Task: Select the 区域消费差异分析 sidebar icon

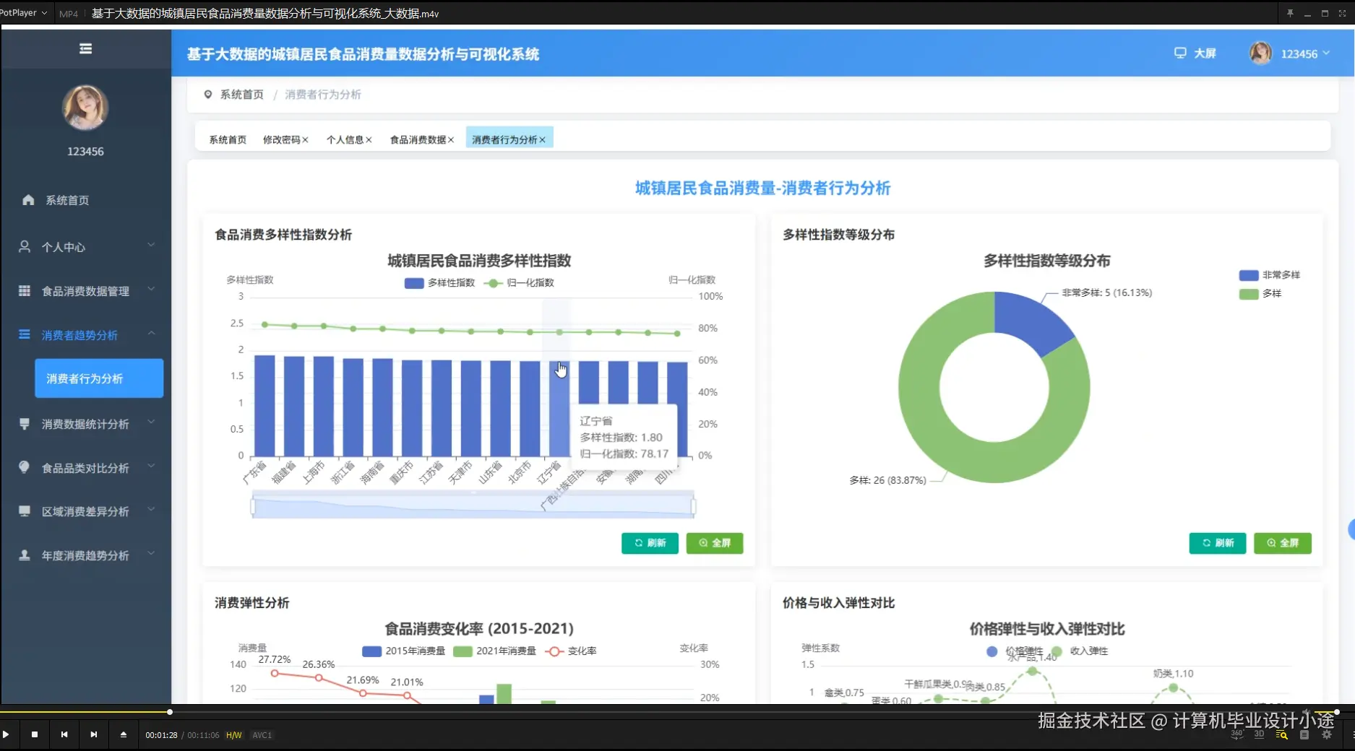Action: tap(24, 509)
